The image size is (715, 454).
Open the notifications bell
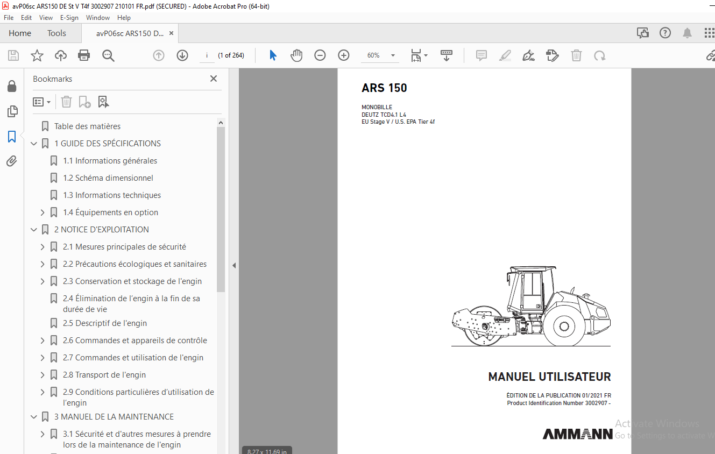coord(687,33)
